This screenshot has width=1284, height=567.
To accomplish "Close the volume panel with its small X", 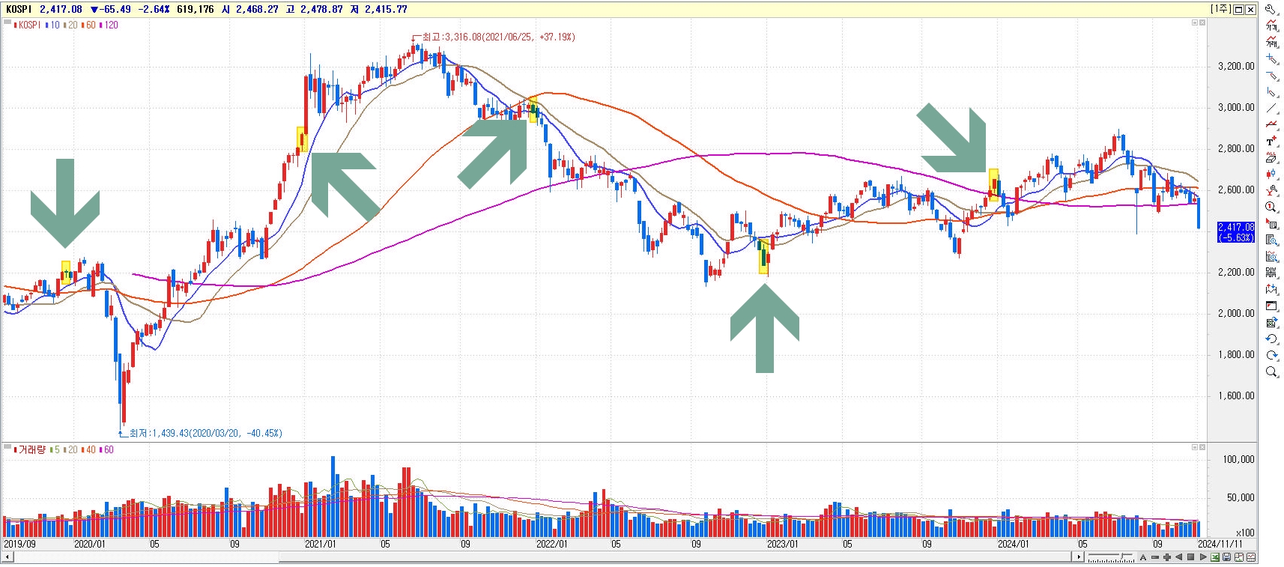I will tap(1202, 447).
